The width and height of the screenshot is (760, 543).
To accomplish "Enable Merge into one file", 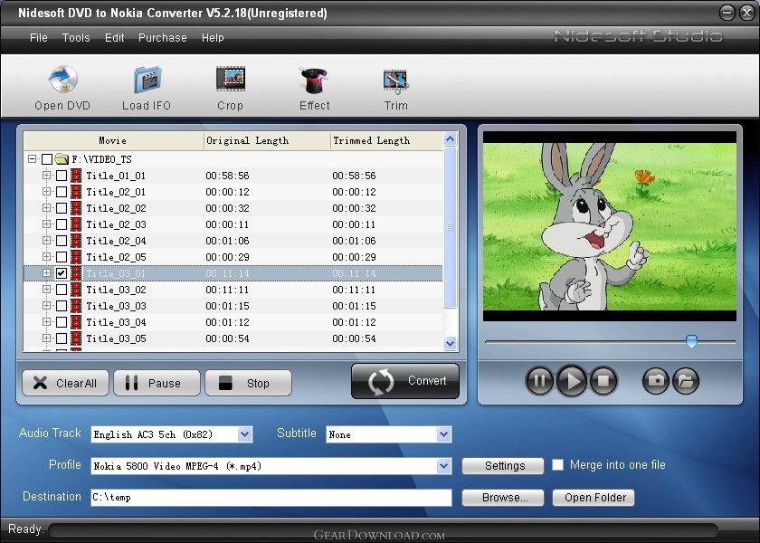I will 558,465.
